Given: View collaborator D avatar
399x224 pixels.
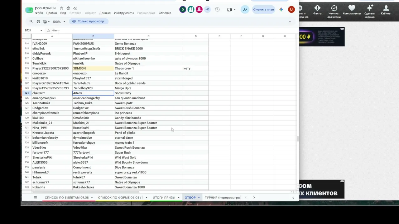Looking at the screenshot, I should 183,9.
